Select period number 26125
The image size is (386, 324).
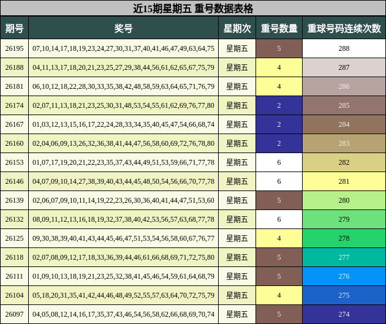point(14,238)
